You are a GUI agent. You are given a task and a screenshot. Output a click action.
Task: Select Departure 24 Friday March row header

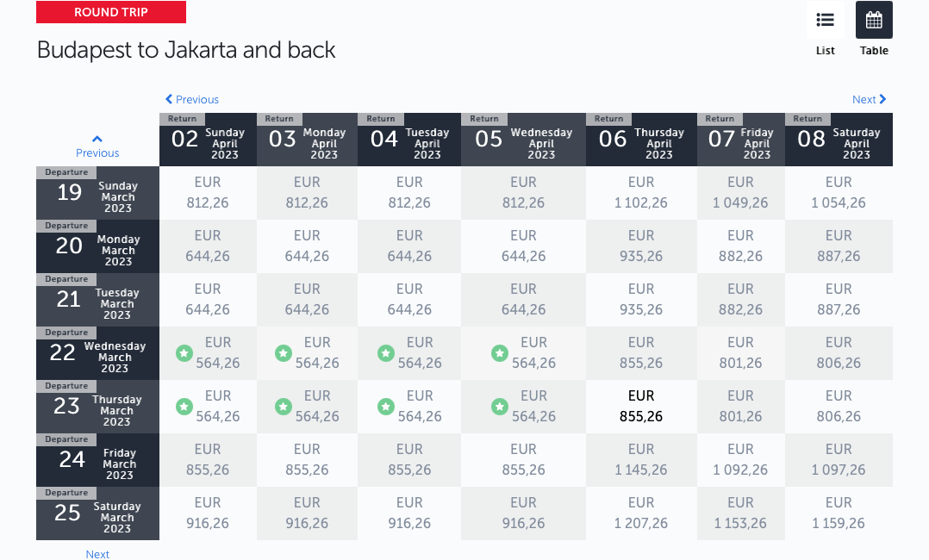97,460
